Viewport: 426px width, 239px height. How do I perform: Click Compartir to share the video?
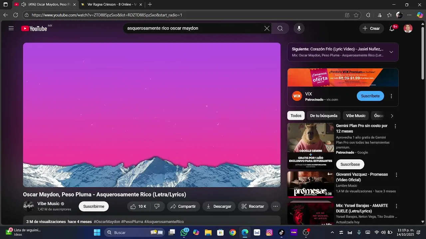(183, 206)
